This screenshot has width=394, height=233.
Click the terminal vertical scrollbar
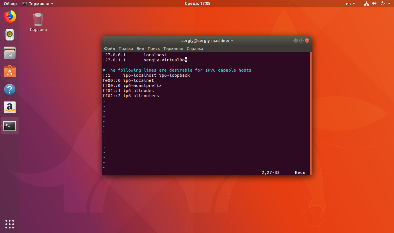[x=310, y=113]
